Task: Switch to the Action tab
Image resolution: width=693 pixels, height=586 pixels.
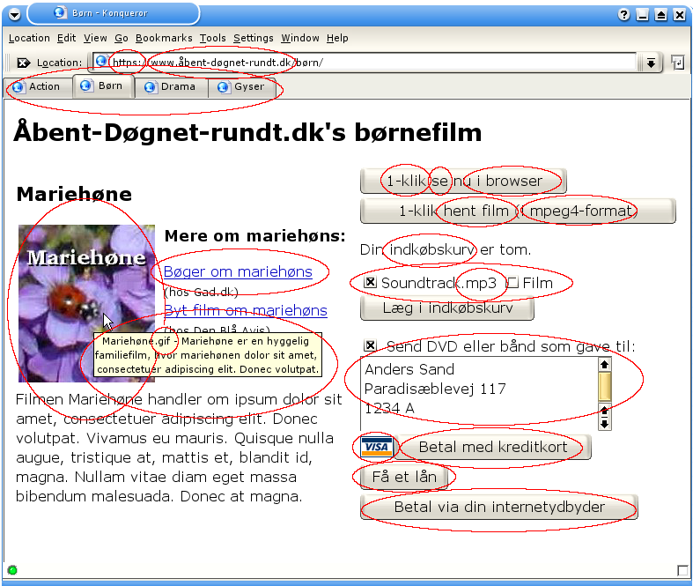Action: tap(38, 86)
